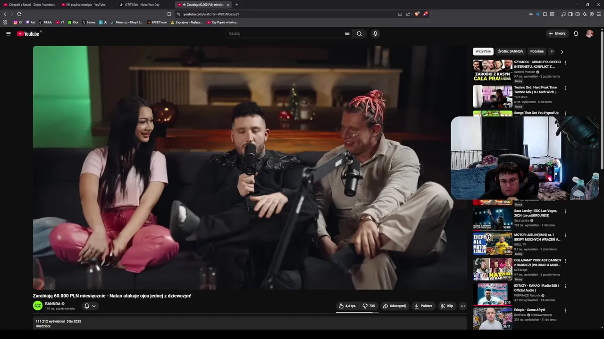Image resolution: width=604 pixels, height=339 pixels.
Task: Open Brave VPN shield icon
Action: pos(591,14)
